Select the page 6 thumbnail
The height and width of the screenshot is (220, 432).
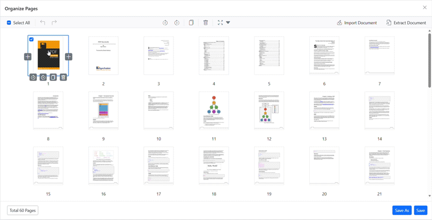tap(324, 56)
